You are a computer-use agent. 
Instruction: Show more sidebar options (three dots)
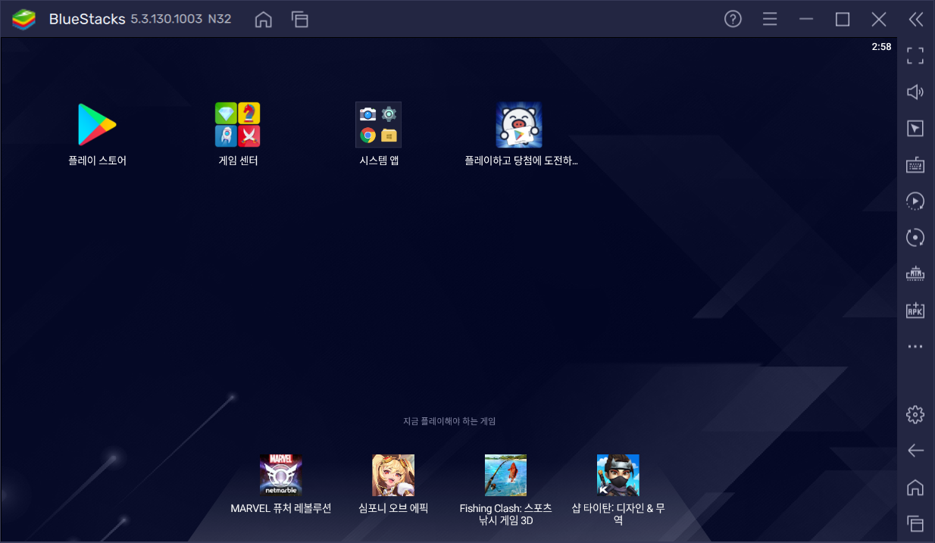(x=915, y=346)
